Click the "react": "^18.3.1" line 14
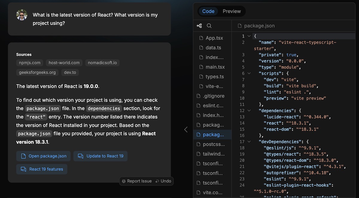The width and height of the screenshot is (359, 198). [287, 123]
